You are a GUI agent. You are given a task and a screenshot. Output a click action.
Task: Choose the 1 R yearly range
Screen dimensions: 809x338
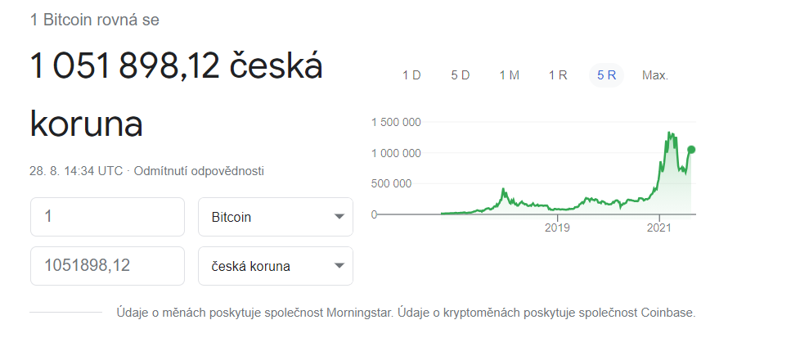click(558, 75)
